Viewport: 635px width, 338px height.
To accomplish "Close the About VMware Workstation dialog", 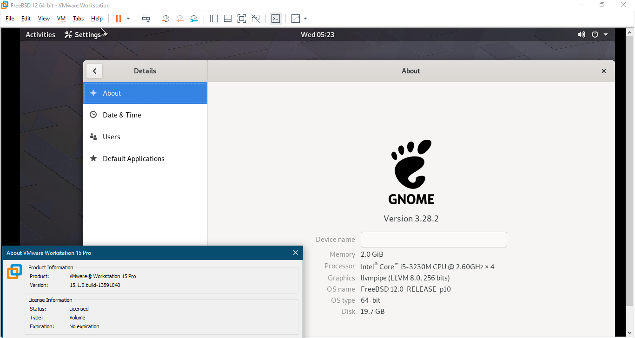I will point(296,253).
